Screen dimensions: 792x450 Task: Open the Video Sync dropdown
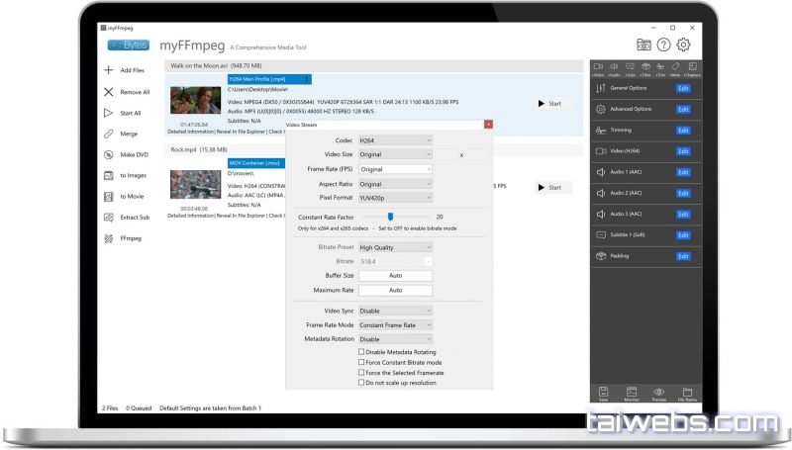tap(395, 311)
